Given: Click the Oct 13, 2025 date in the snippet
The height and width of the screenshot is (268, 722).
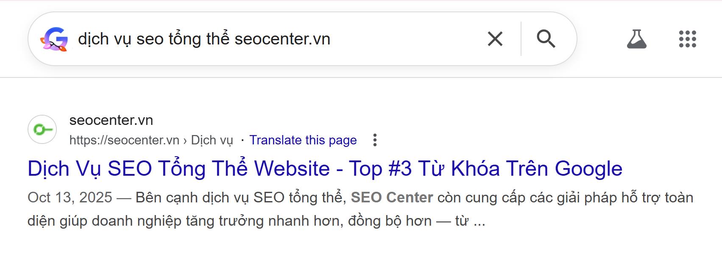Looking at the screenshot, I should [x=70, y=196].
